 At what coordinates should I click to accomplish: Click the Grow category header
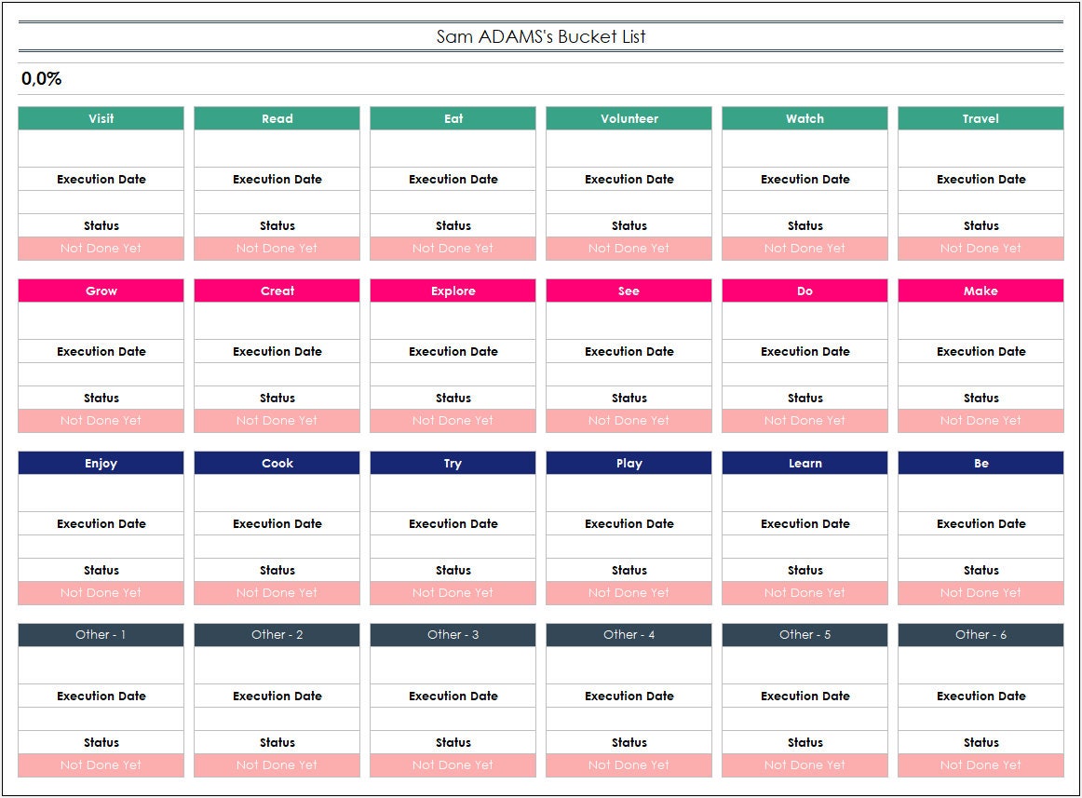coord(101,291)
